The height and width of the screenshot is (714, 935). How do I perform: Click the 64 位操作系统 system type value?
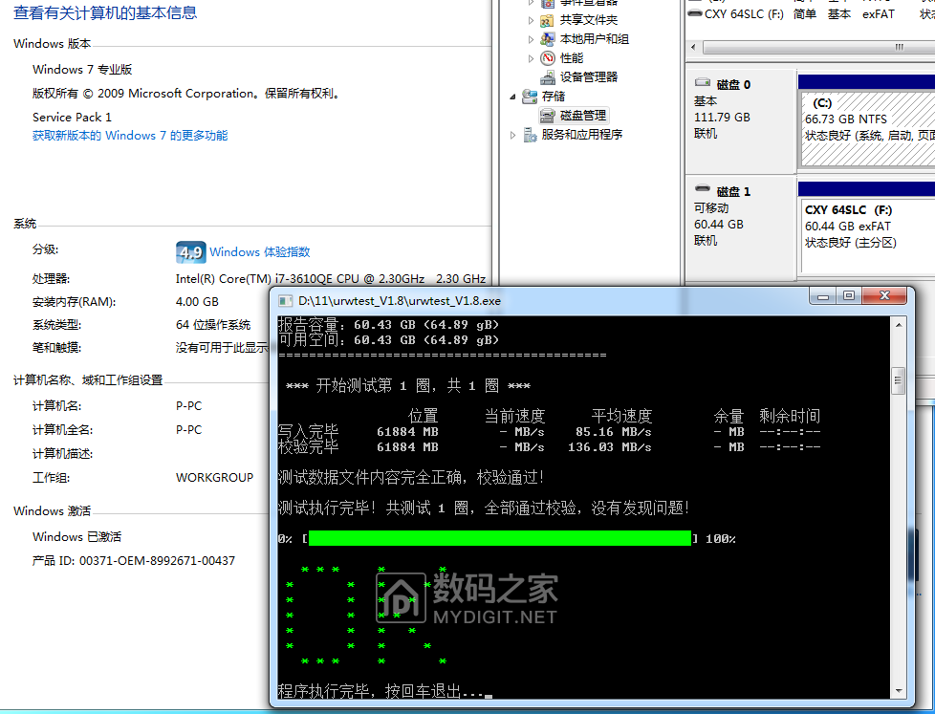click(x=213, y=325)
